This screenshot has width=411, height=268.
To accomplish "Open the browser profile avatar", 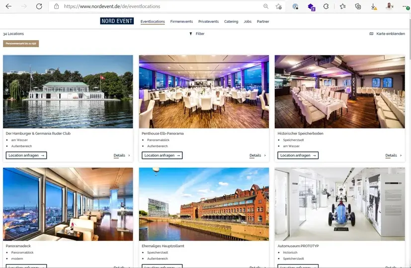I will coord(389,6).
